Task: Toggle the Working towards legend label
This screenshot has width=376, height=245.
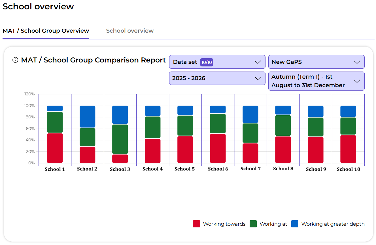Action: point(224,224)
